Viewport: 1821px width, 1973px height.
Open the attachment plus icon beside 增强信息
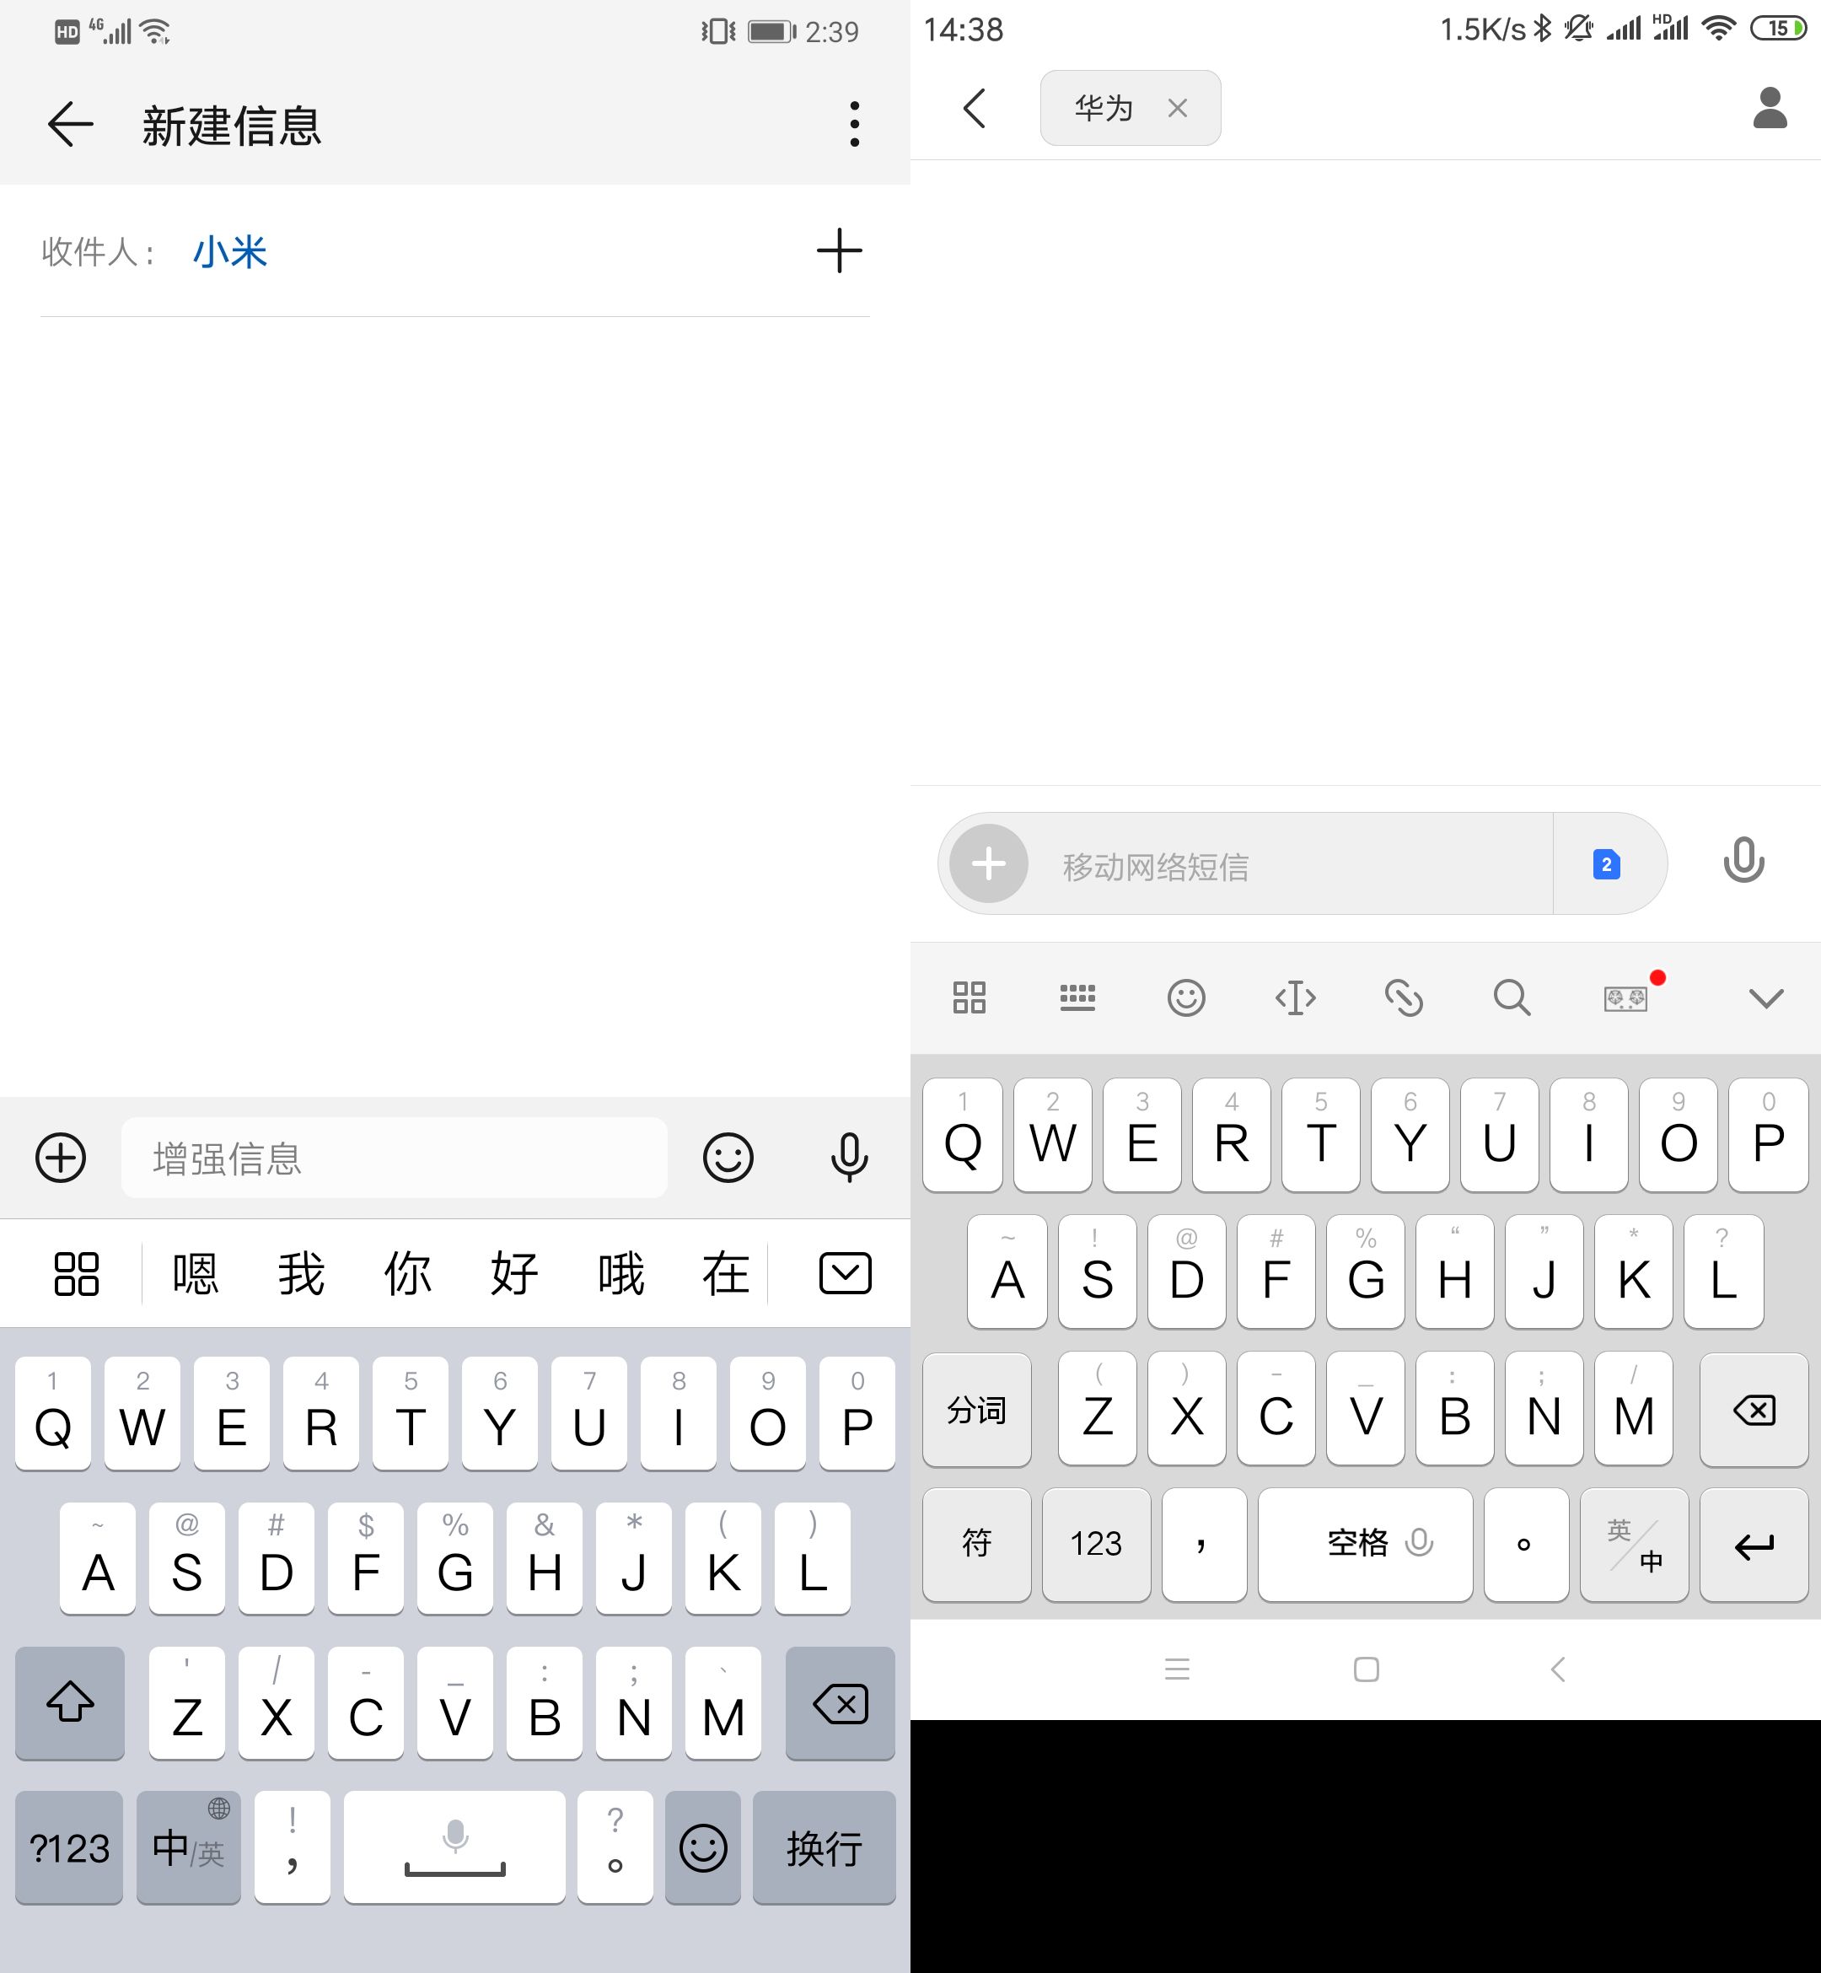click(x=59, y=1158)
